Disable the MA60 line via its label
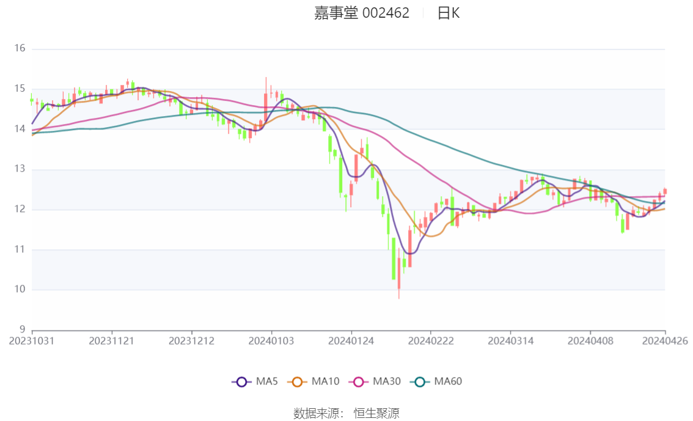The width and height of the screenshot is (693, 421). coord(448,382)
